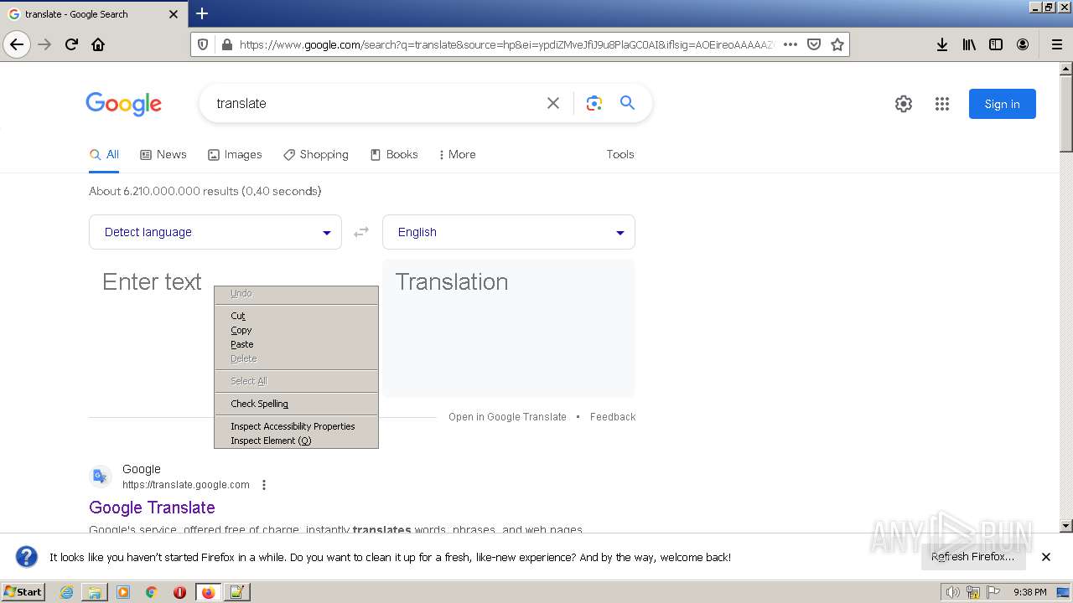
Task: Select Inspect Element (Q) menu entry
Action: [296, 441]
